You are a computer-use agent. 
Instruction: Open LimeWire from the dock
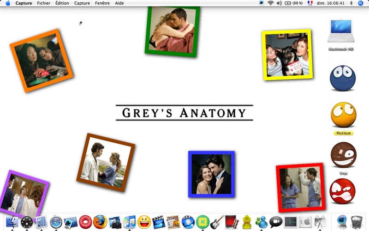(x=202, y=222)
